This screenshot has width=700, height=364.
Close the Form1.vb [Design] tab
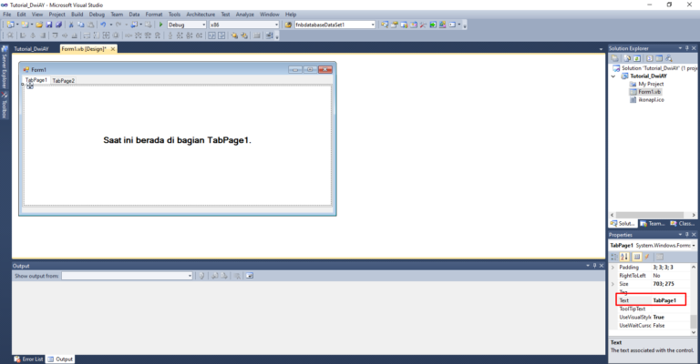pos(113,49)
